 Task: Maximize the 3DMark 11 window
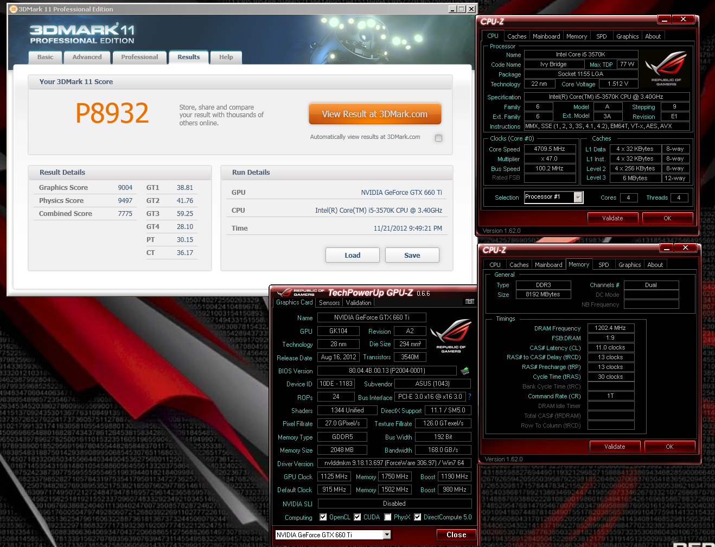[x=462, y=9]
